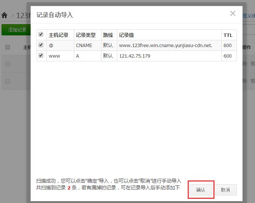
Task: Toggle select-all checkbox in import table header
Action: (41, 35)
